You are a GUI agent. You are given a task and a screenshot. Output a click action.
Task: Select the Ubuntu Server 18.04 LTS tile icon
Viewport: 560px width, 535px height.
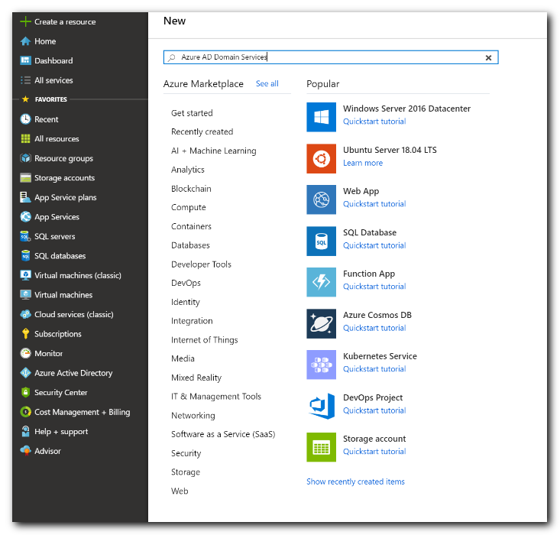[321, 159]
